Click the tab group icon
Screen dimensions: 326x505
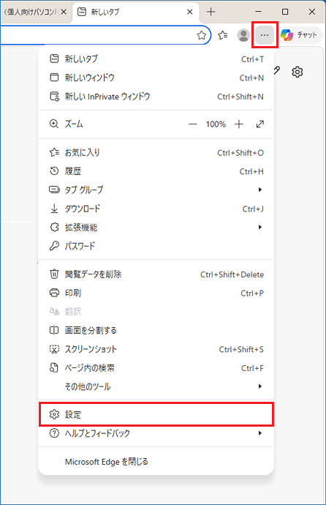[x=54, y=190]
